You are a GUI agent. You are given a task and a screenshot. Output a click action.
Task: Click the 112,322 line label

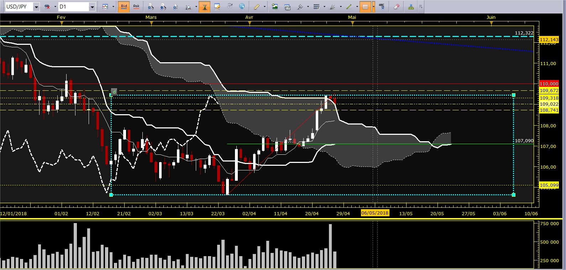tap(524, 33)
